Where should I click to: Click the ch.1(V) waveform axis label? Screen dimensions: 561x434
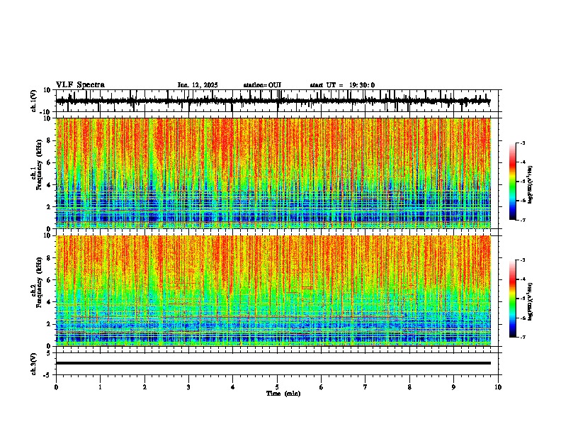[x=34, y=101]
